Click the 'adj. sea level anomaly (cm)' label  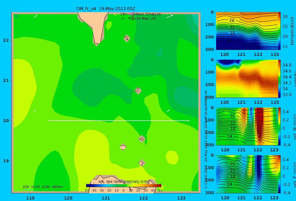pos(123,181)
